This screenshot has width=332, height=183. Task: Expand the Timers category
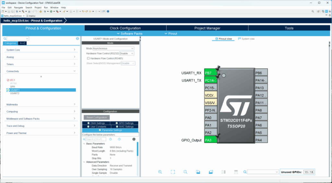(x=41, y=64)
